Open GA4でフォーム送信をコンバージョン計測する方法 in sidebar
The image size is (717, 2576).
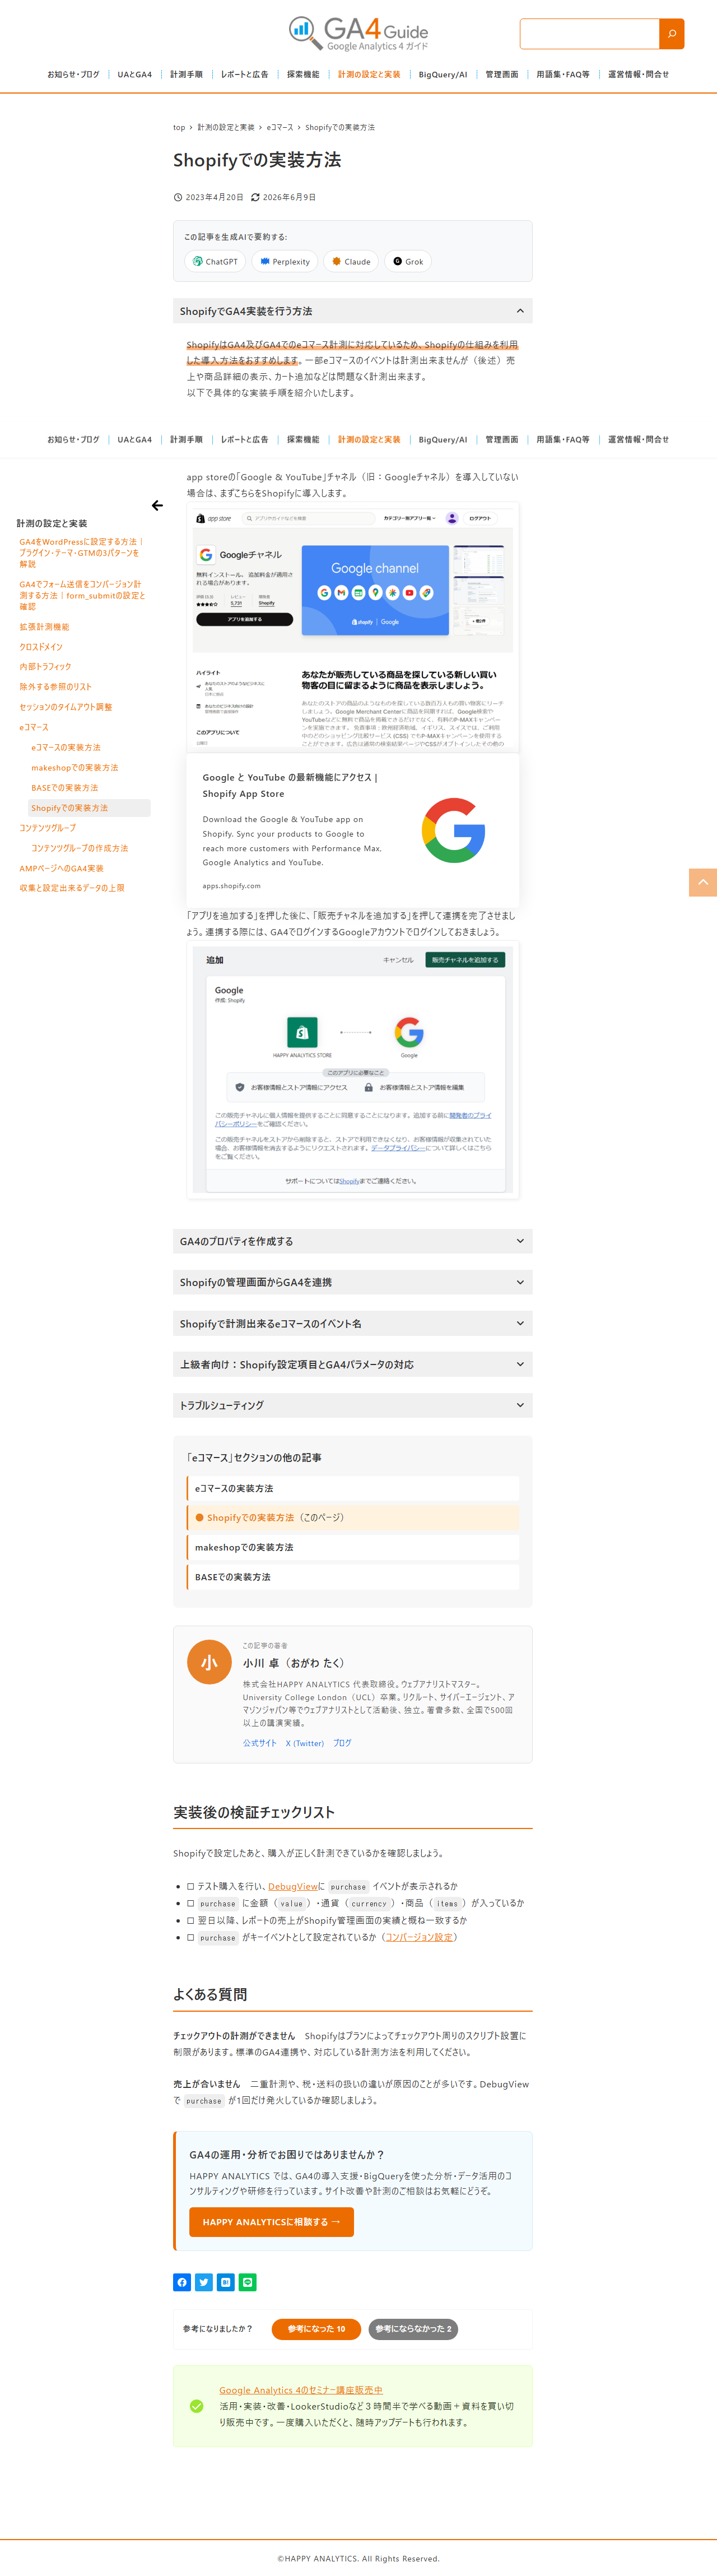[x=82, y=595]
